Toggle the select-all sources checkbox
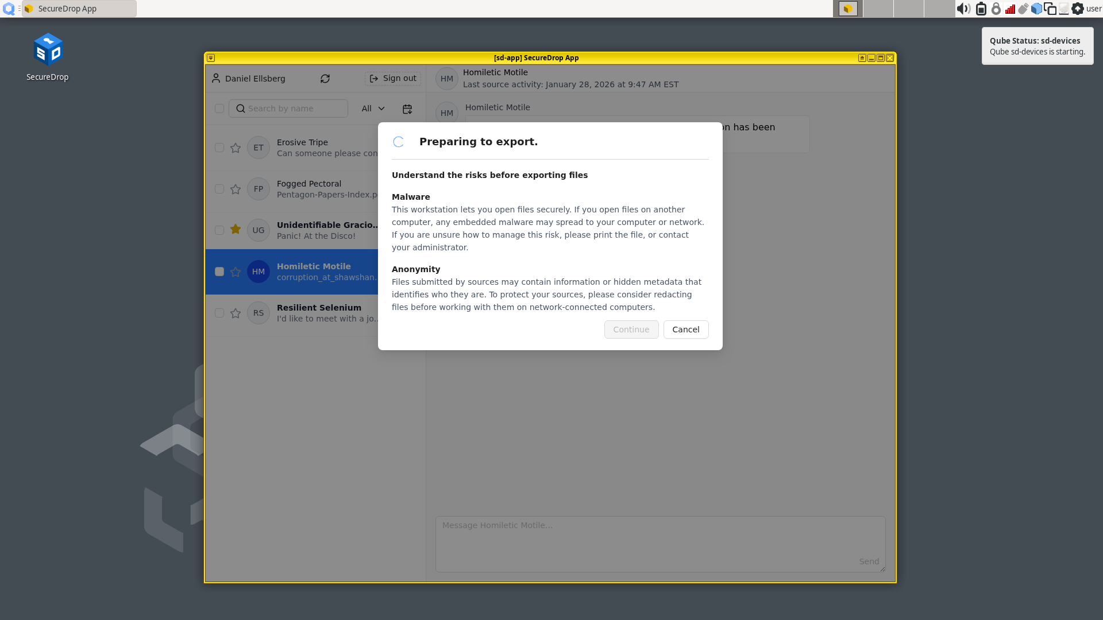Viewport: 1103px width, 620px height. (219, 108)
